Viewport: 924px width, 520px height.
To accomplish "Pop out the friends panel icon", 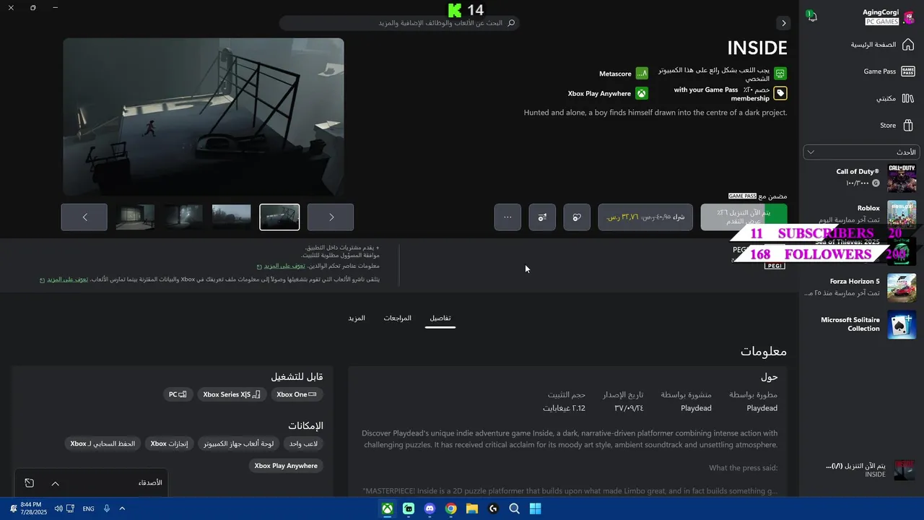I will [29, 483].
